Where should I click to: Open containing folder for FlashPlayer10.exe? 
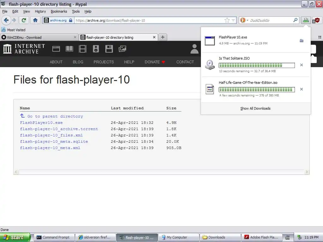coord(301,41)
